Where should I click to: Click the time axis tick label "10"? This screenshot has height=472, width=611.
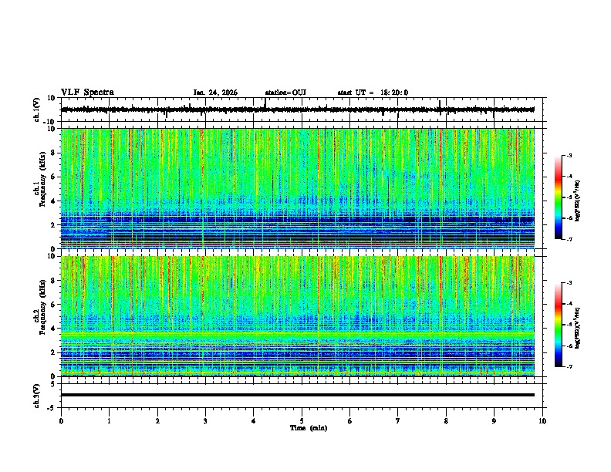tap(542, 421)
